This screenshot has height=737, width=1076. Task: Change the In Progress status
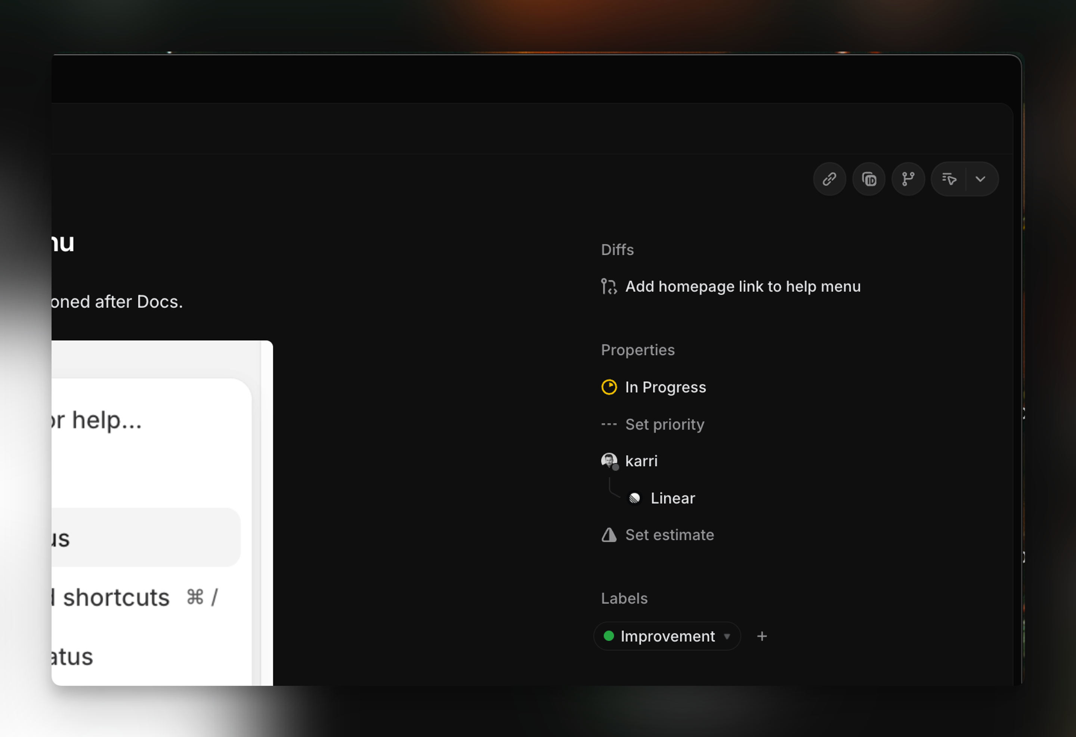(665, 387)
